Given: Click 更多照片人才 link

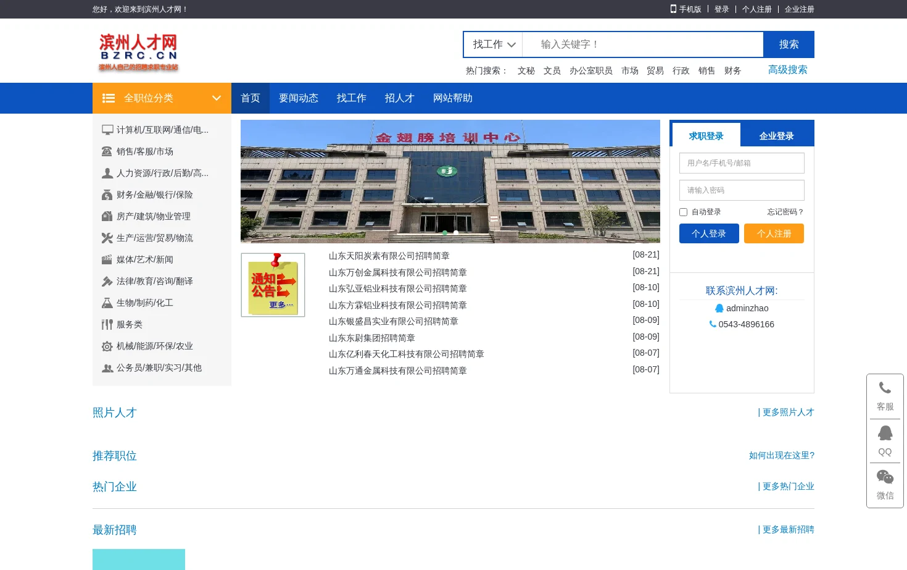Looking at the screenshot, I should tap(786, 412).
